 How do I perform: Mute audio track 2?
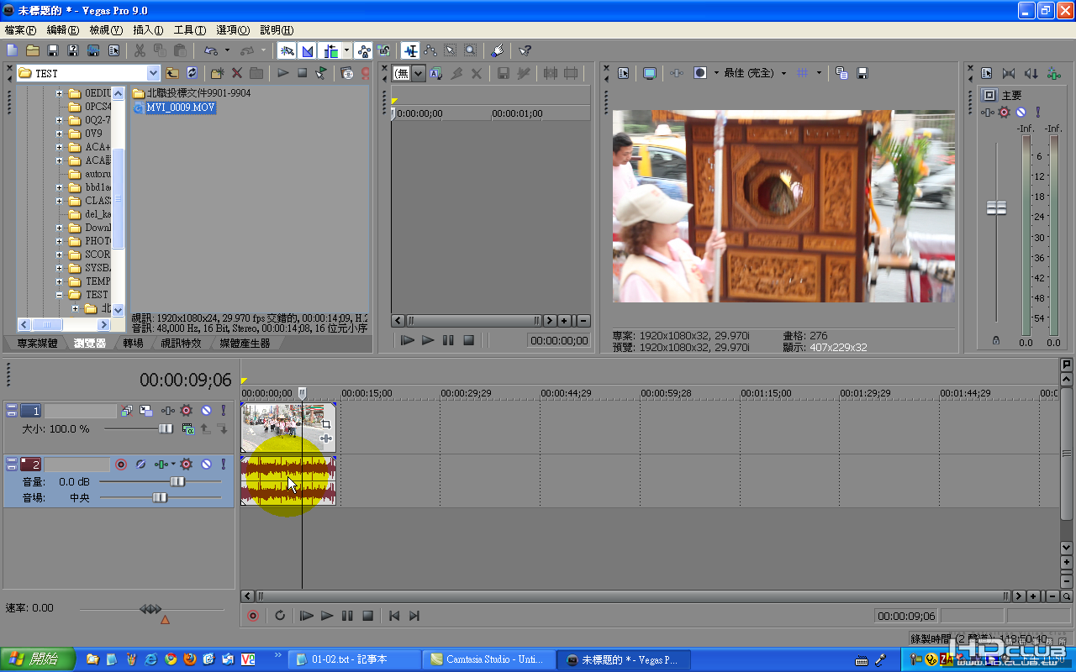pos(206,464)
